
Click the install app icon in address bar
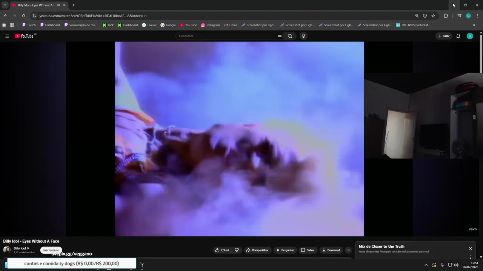[x=425, y=16]
